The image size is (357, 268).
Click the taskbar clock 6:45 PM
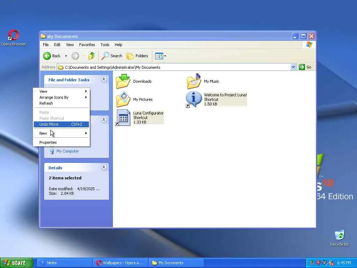pyautogui.click(x=344, y=263)
